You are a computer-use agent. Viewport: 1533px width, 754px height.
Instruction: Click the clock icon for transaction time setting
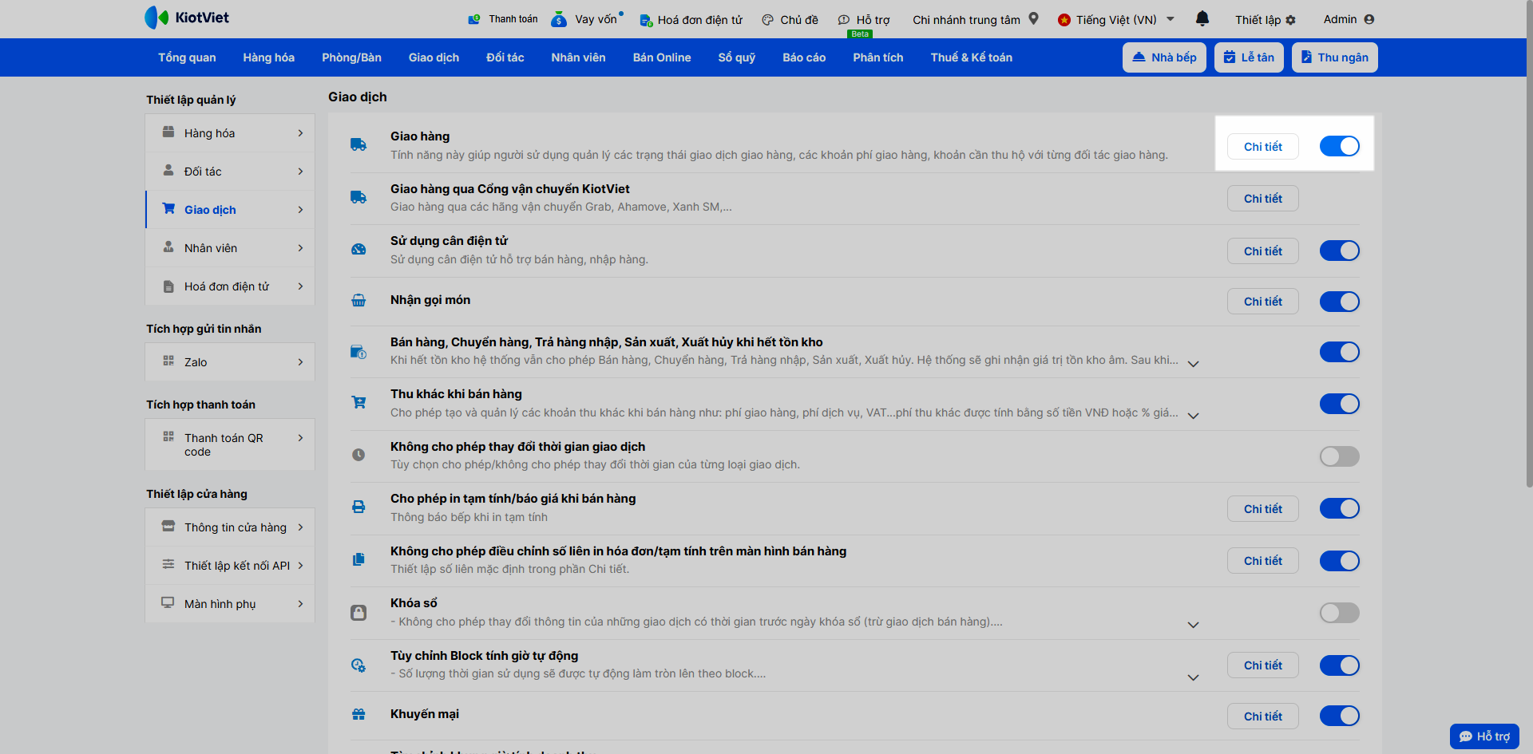point(358,455)
